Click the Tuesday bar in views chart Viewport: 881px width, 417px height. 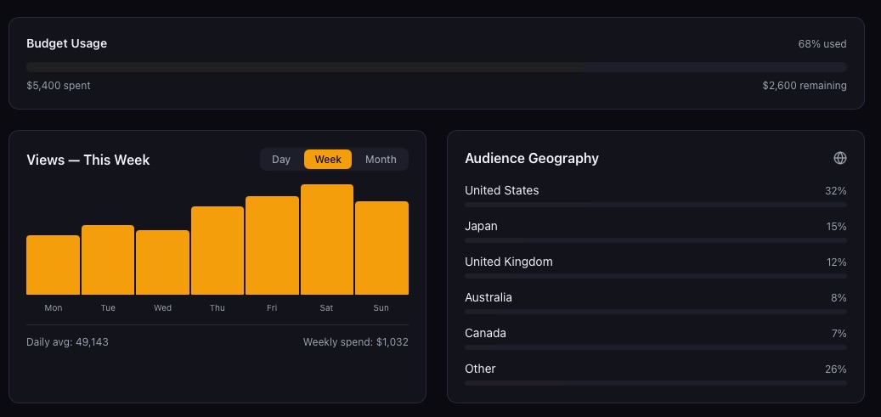[108, 260]
